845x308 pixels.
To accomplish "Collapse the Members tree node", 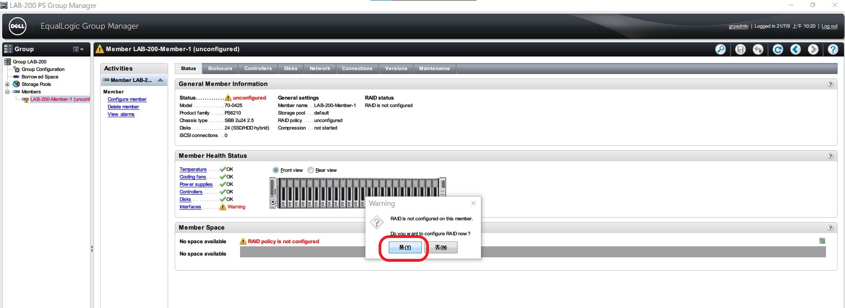I will pos(7,92).
